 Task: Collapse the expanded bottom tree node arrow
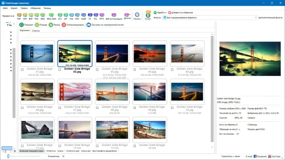[11, 71]
